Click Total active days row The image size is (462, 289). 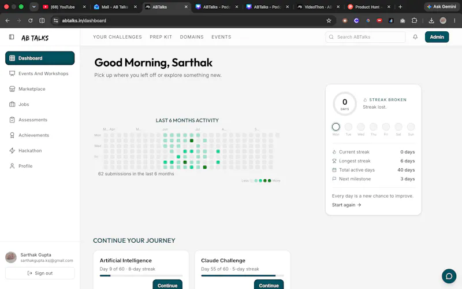pyautogui.click(x=373, y=170)
